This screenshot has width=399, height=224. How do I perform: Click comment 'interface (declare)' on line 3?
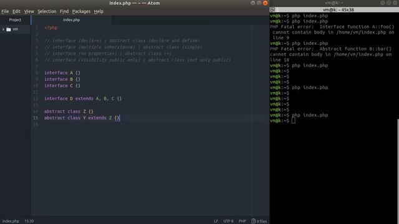coord(77,40)
